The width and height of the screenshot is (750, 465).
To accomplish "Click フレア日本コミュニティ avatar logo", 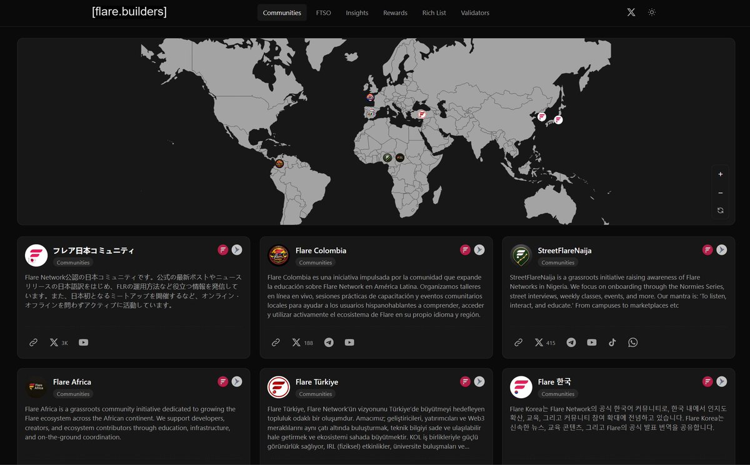I will point(36,255).
